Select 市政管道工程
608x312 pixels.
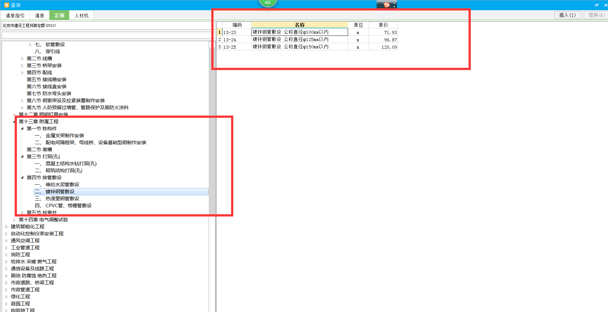25,290
